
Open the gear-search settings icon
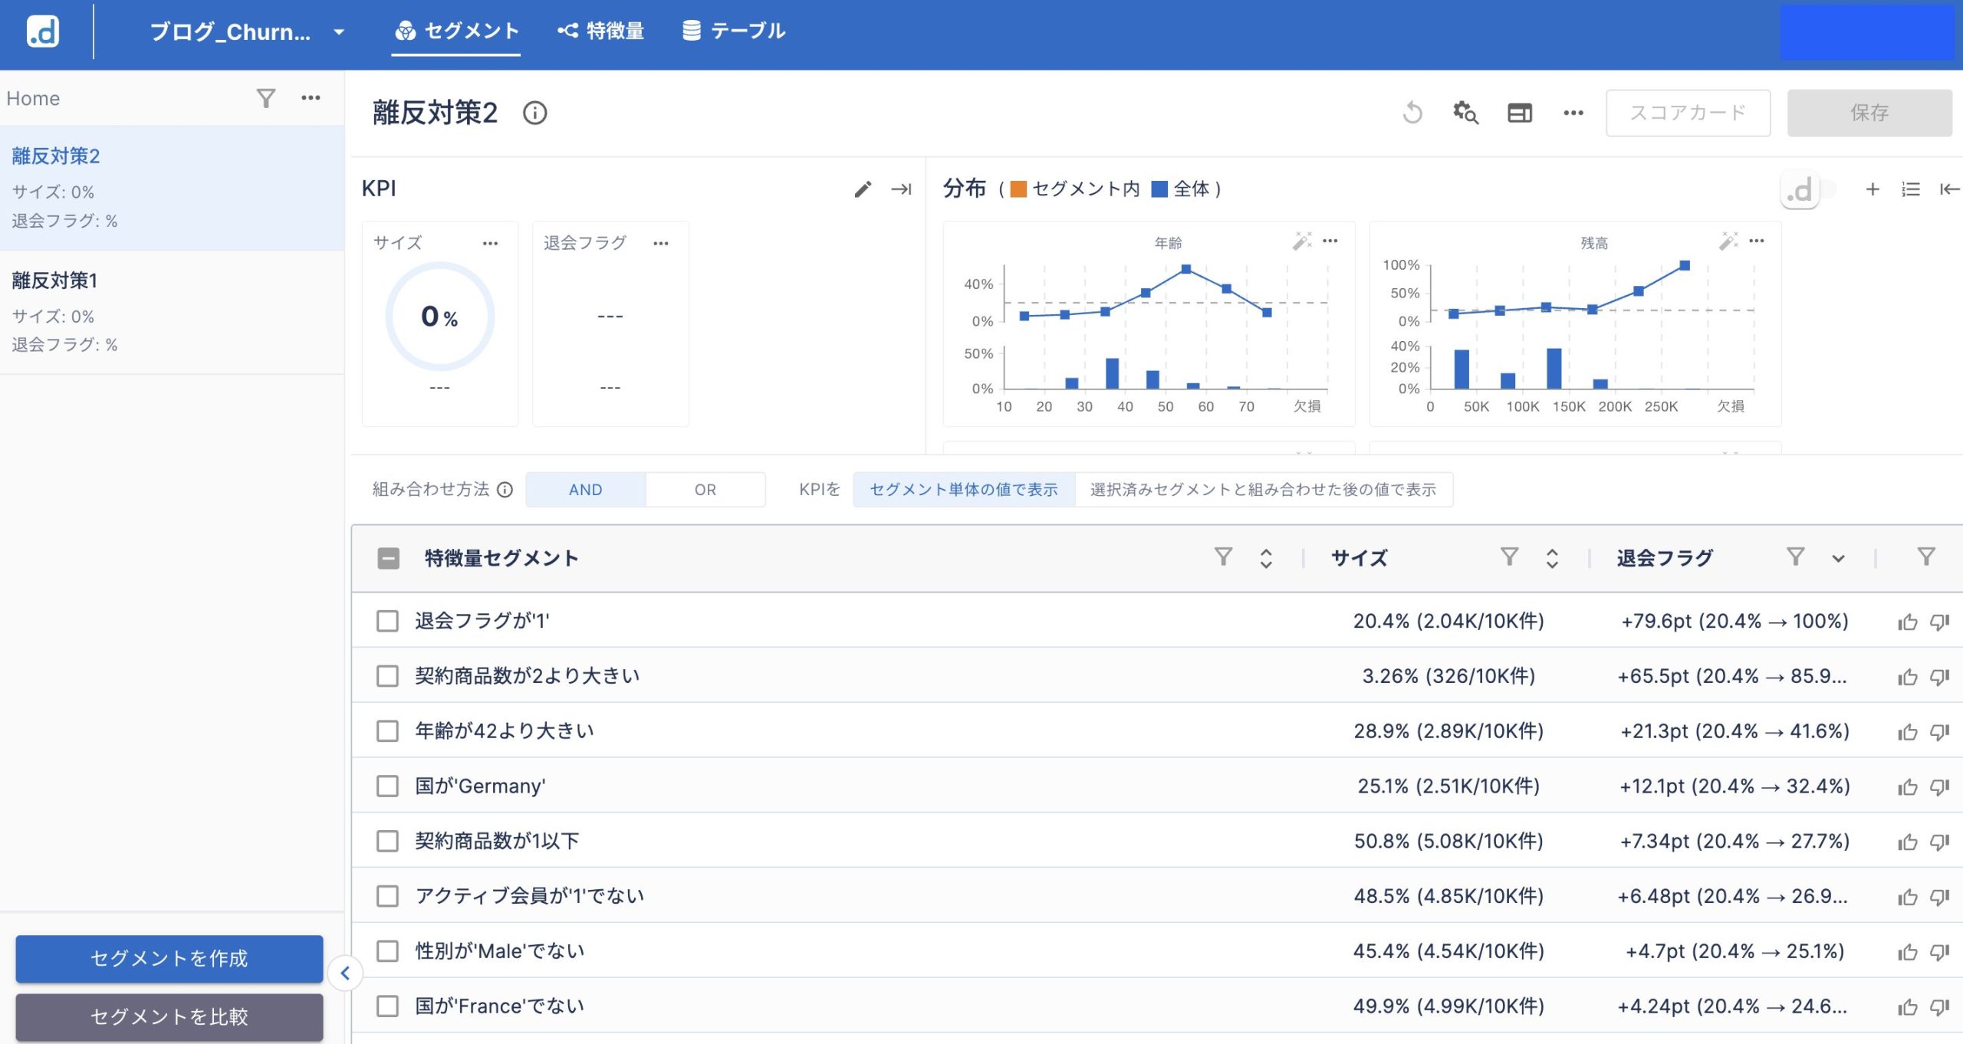(x=1465, y=113)
